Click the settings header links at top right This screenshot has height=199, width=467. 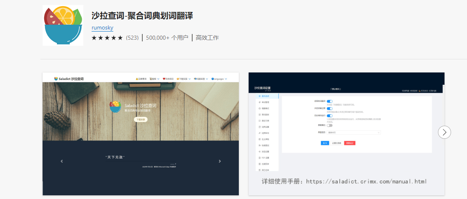click(419, 91)
